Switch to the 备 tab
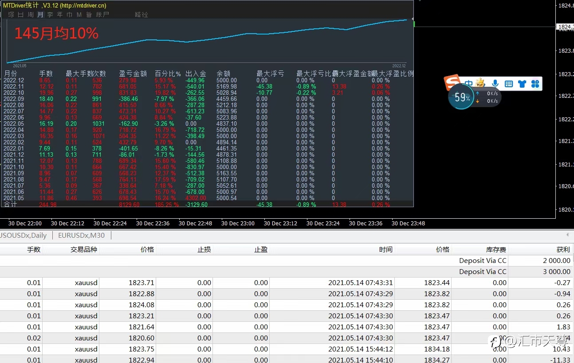574x363 pixels. click(x=89, y=15)
